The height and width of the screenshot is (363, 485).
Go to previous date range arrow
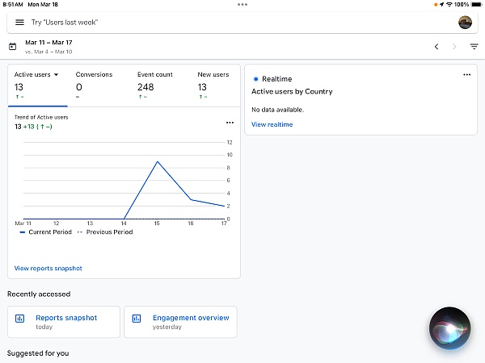436,47
